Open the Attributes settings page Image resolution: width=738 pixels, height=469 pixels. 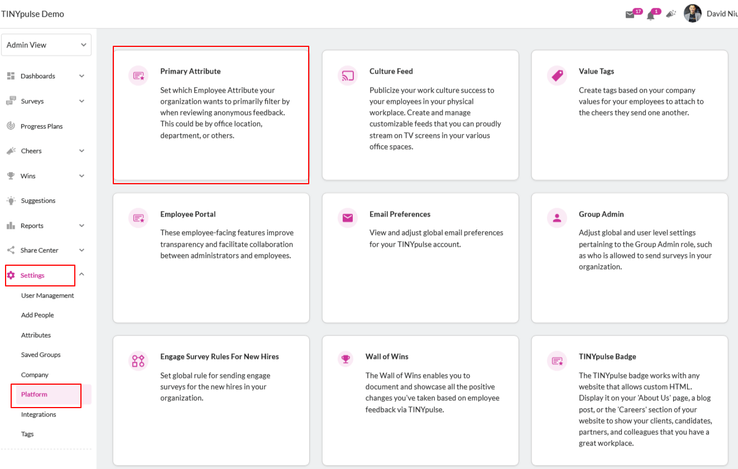pos(36,335)
